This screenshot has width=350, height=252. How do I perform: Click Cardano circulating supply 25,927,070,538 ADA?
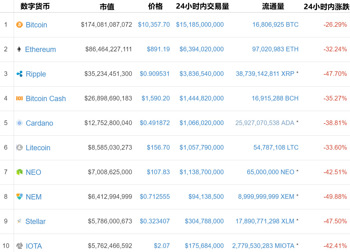coord(265,123)
